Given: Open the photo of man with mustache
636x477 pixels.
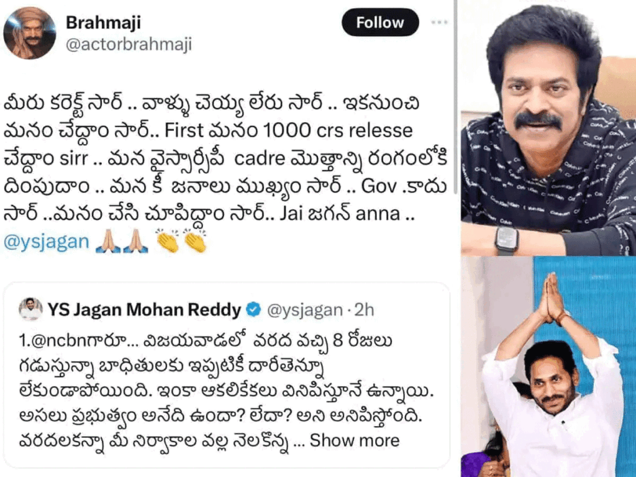Looking at the screenshot, I should [x=548, y=128].
